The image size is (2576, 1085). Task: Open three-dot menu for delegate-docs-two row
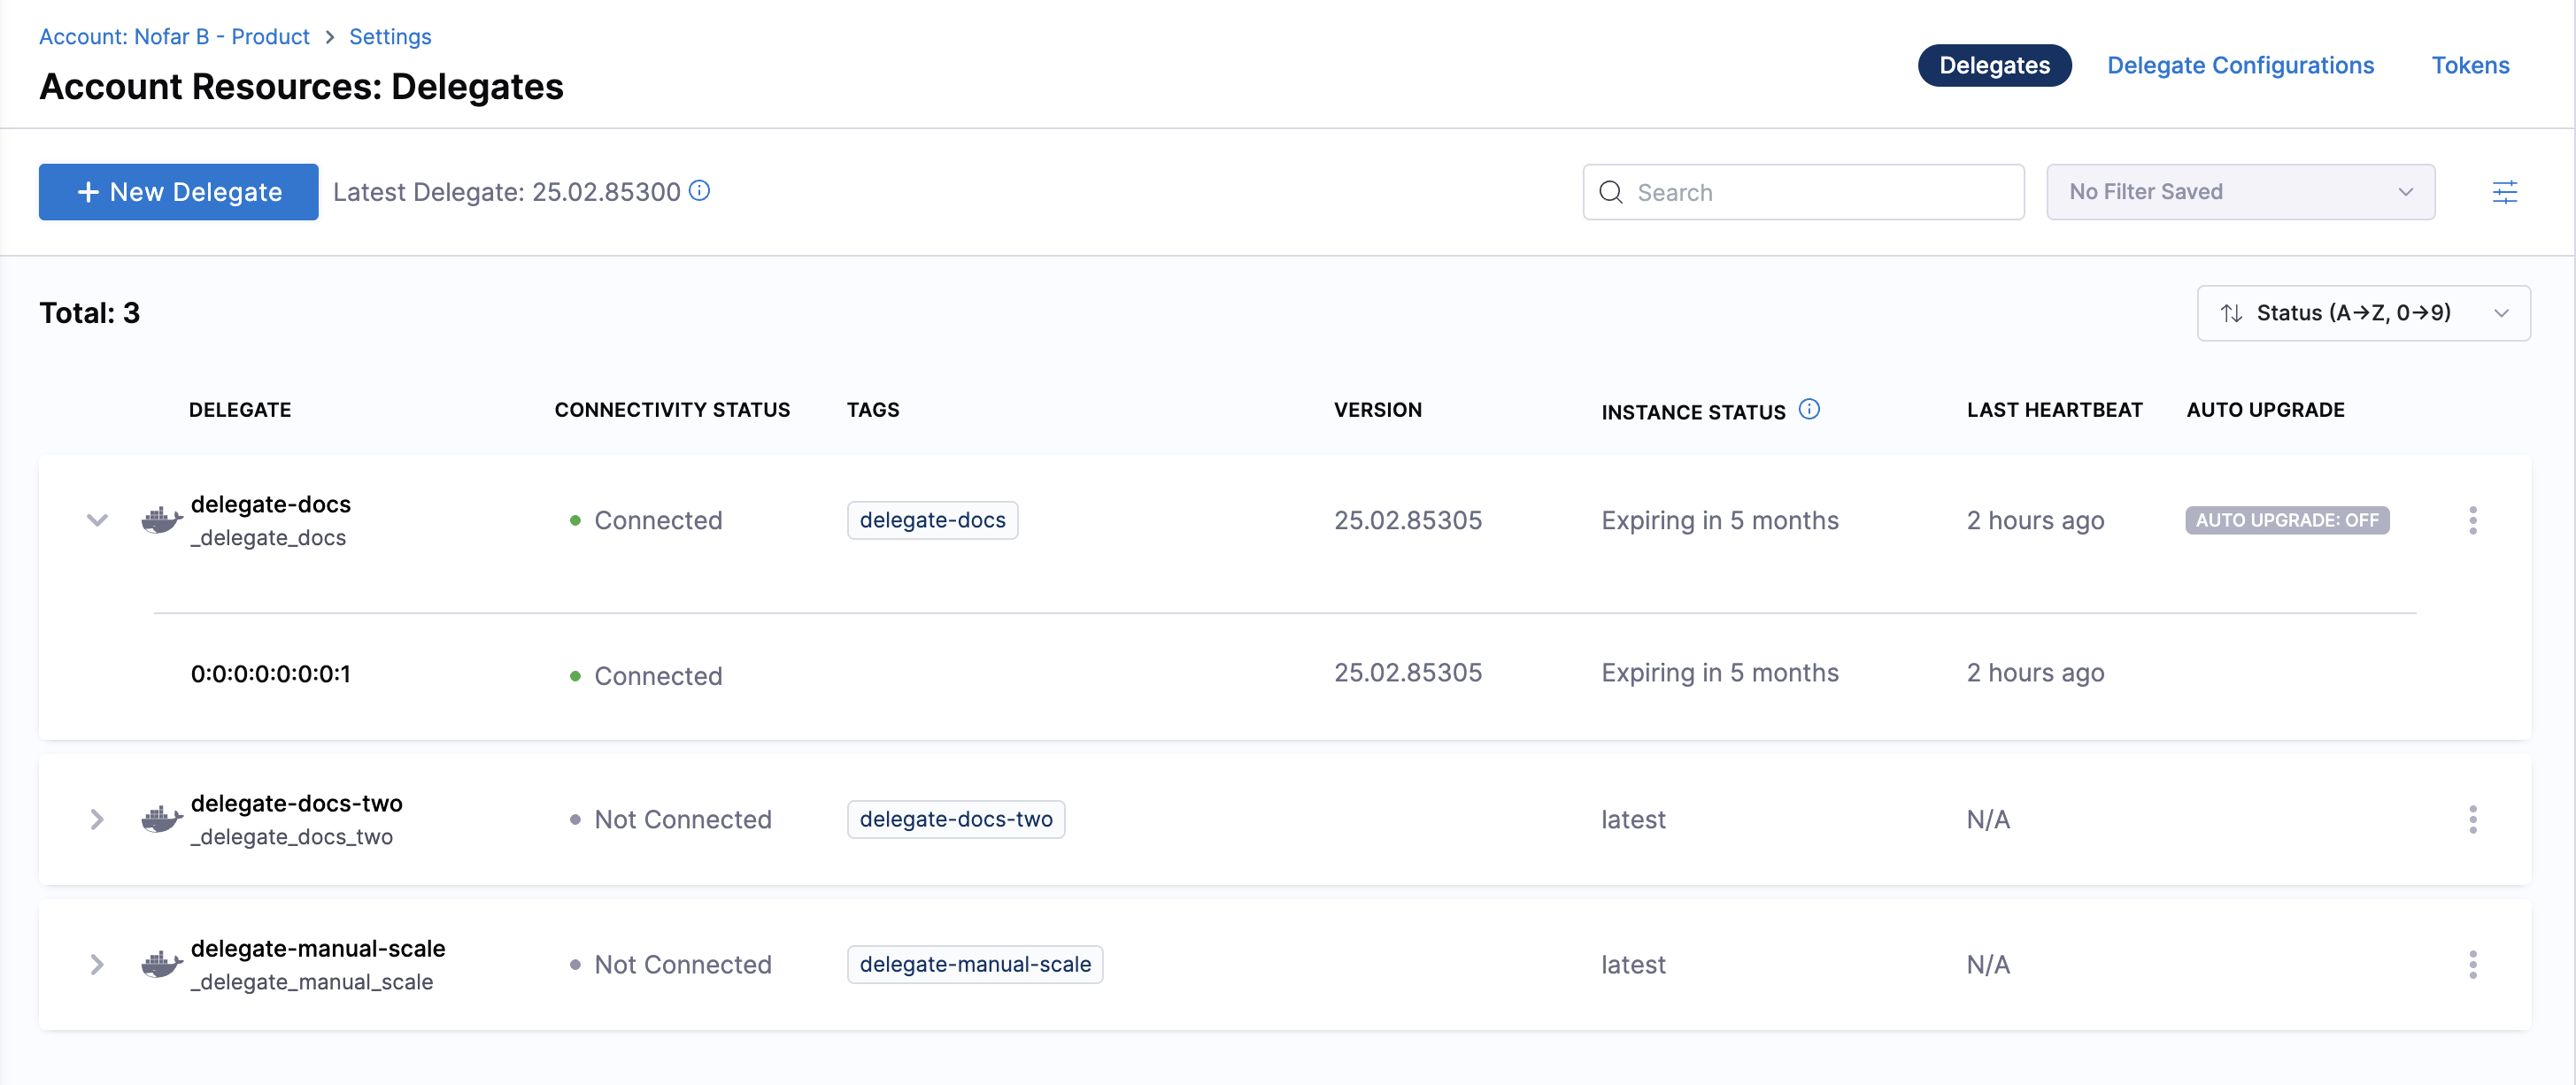point(2472,819)
